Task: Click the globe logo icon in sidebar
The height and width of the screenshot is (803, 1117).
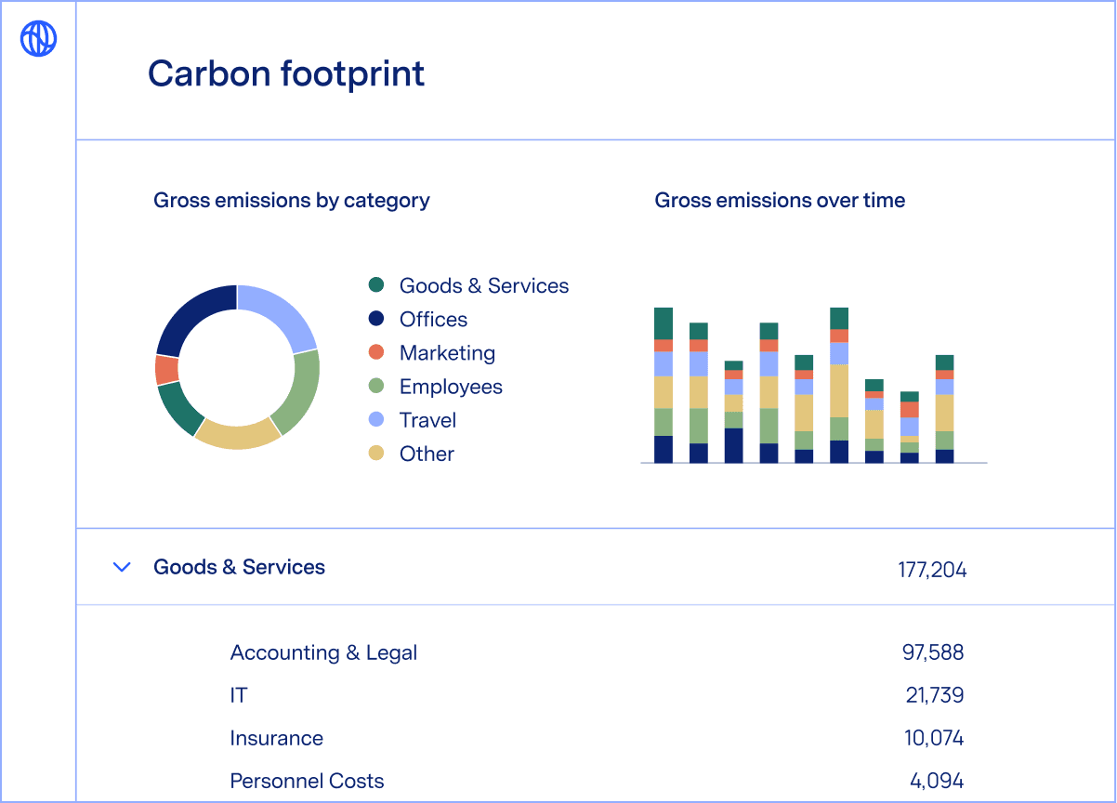Action: point(38,39)
